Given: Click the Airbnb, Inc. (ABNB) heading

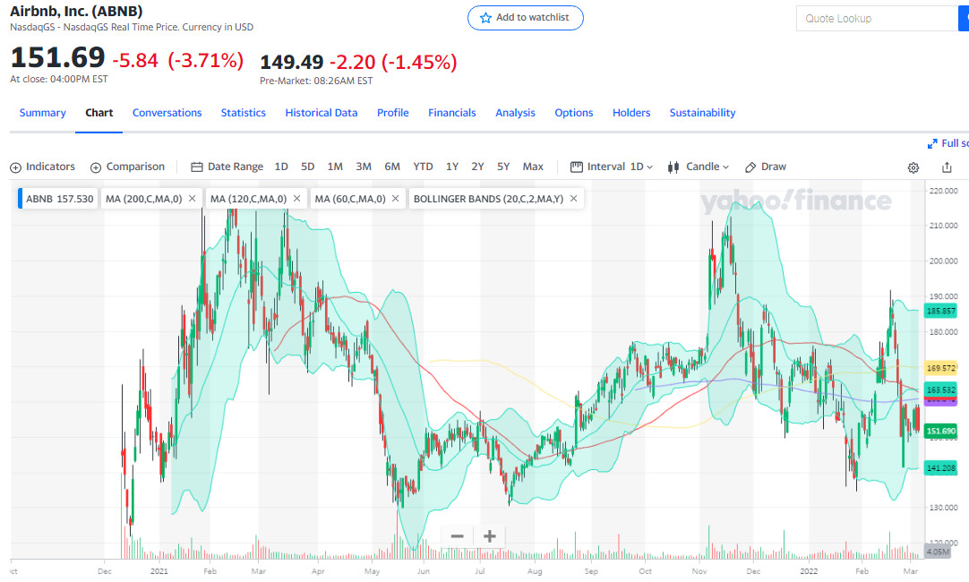Looking at the screenshot, I should [x=76, y=11].
